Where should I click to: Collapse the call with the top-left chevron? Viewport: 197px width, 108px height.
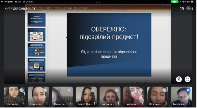coord(6,8)
